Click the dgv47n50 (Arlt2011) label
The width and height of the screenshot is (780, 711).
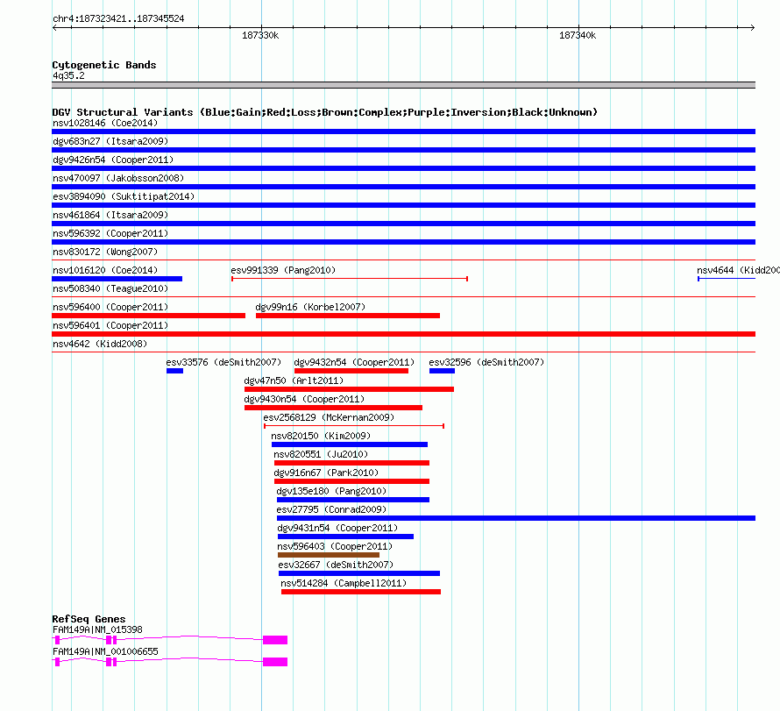[294, 380]
